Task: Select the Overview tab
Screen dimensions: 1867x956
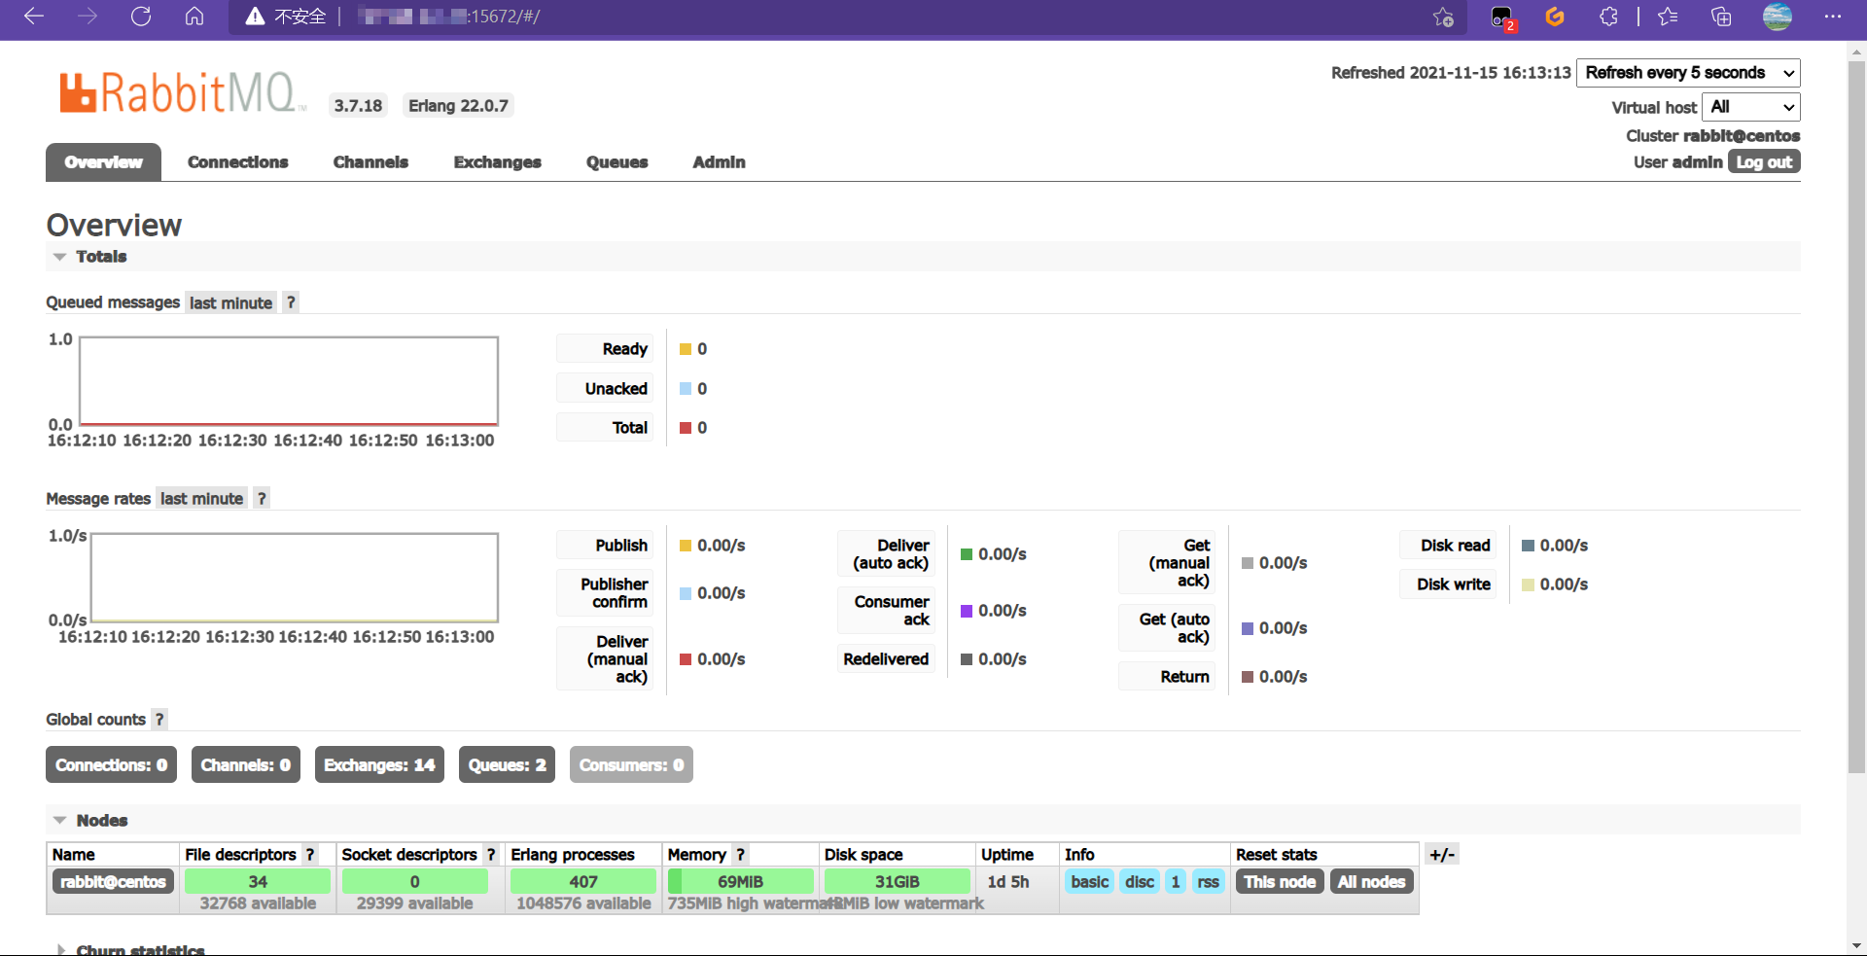Action: [104, 162]
